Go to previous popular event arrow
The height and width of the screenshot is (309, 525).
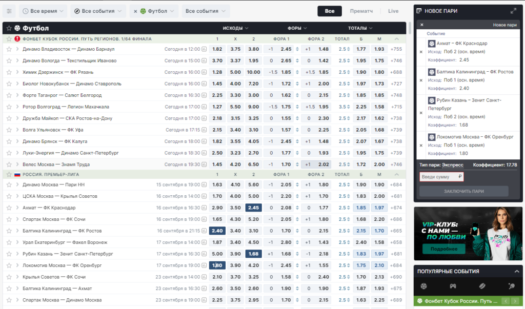pyautogui.click(x=506, y=301)
